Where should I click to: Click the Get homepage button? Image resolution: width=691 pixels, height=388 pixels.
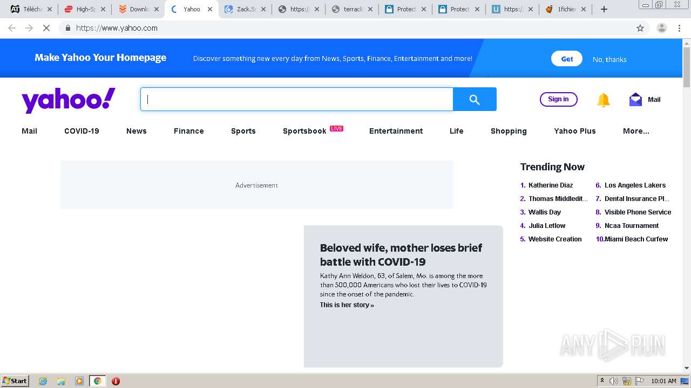click(x=567, y=59)
